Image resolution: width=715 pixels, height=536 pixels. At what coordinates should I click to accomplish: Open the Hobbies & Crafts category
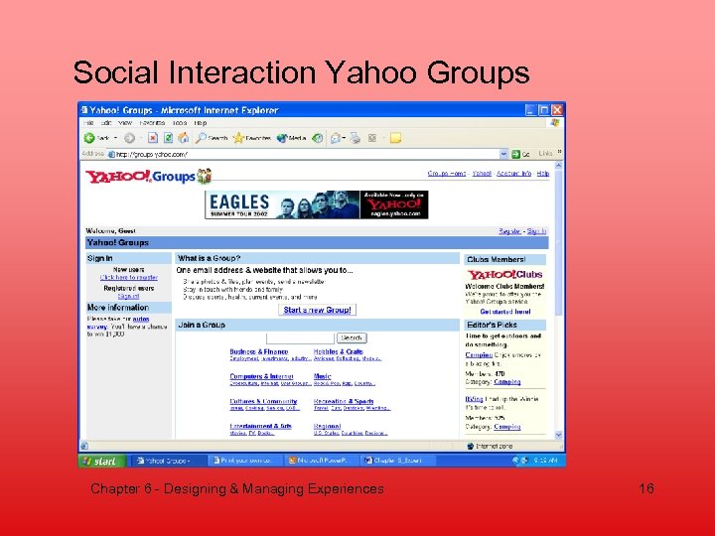coord(339,351)
